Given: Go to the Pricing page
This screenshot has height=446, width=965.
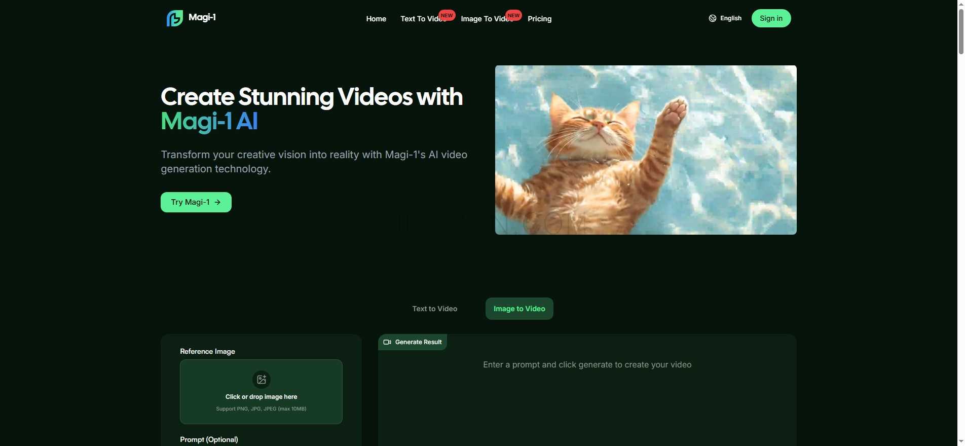Looking at the screenshot, I should (x=539, y=19).
